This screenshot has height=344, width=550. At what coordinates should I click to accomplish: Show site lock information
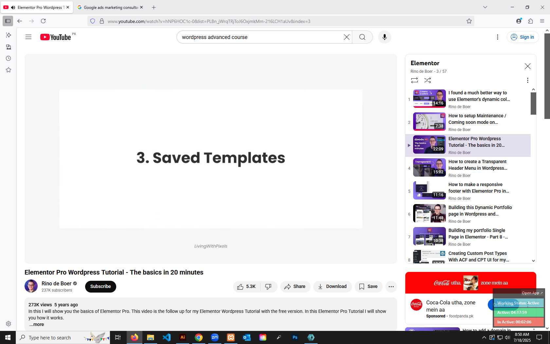point(102,21)
